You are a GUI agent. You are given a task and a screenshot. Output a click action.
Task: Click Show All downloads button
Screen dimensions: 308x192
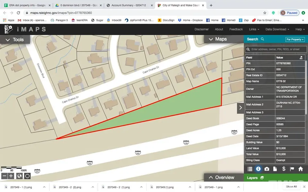point(291,187)
